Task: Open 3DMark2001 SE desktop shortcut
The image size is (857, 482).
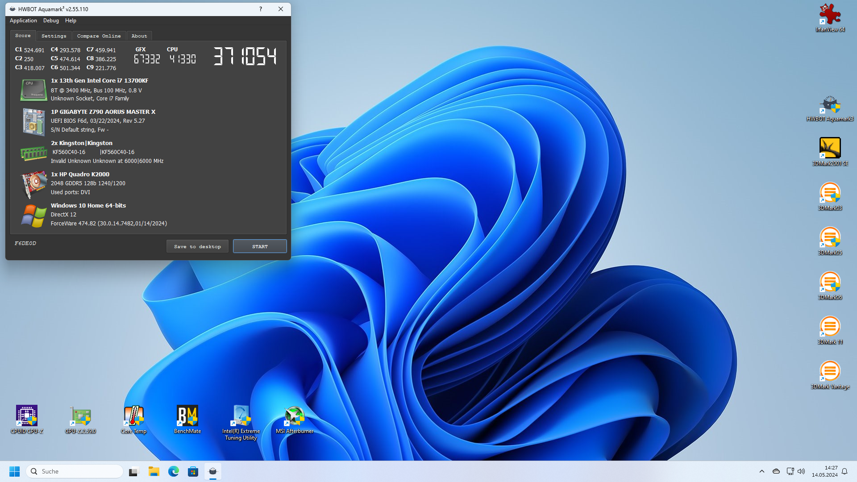Action: pos(830,152)
